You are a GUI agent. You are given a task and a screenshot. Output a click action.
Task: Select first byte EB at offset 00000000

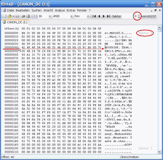click(23, 33)
